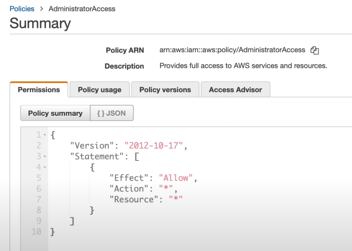This screenshot has width=352, height=251.
Task: Open the Access Advisor tab
Action: (235, 89)
